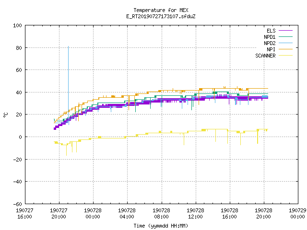Click the x-axis label 190728 16:00
The image size is (307, 230).
click(229, 213)
